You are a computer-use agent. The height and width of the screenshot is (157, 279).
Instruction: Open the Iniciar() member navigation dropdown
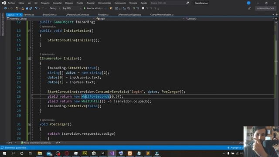230,19
